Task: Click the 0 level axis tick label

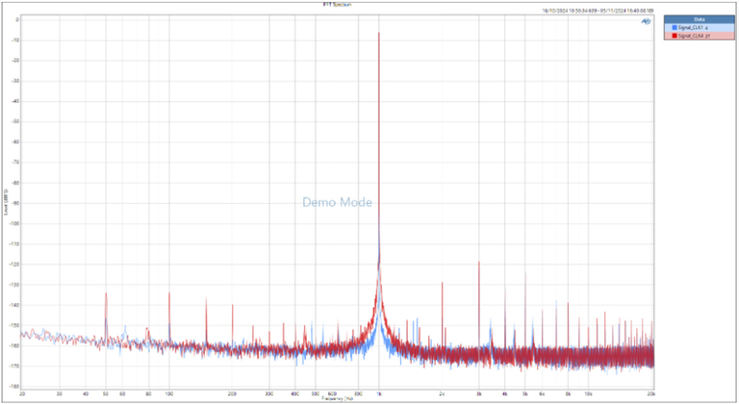Action: [x=17, y=20]
